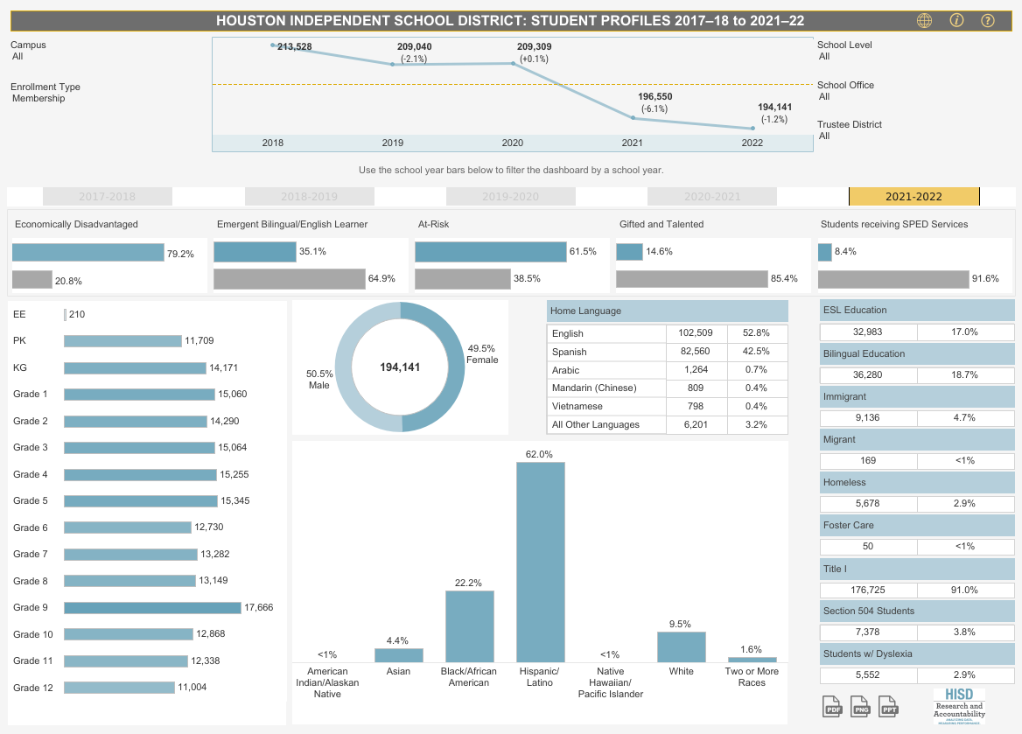Click the English row in Home Language
1022x734 pixels.
coord(668,333)
